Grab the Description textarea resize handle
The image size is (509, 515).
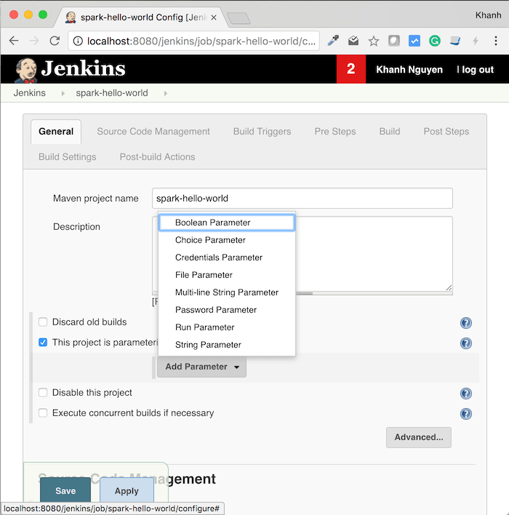tap(449, 288)
